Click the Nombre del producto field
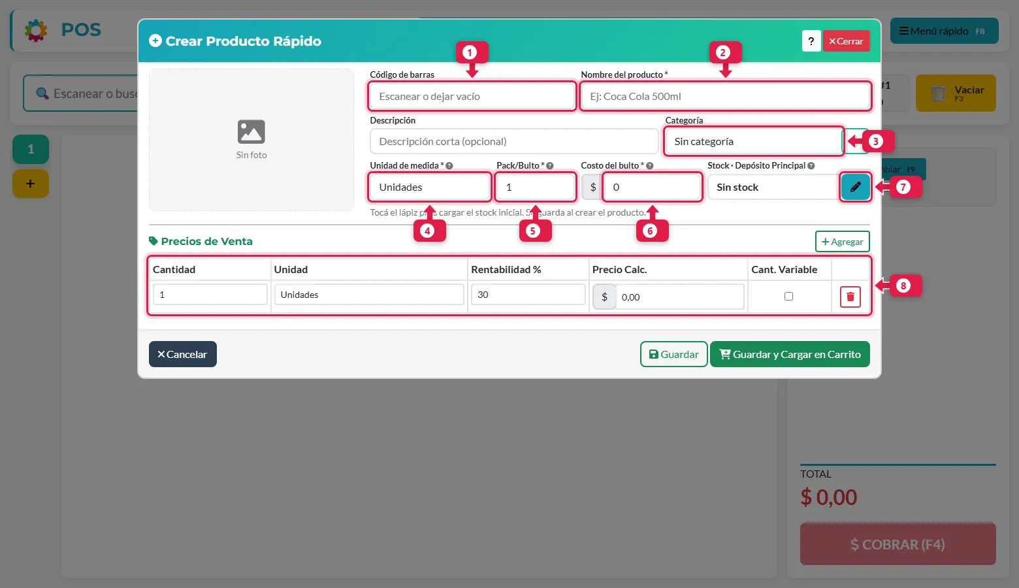This screenshot has height=588, width=1019. [x=725, y=97]
